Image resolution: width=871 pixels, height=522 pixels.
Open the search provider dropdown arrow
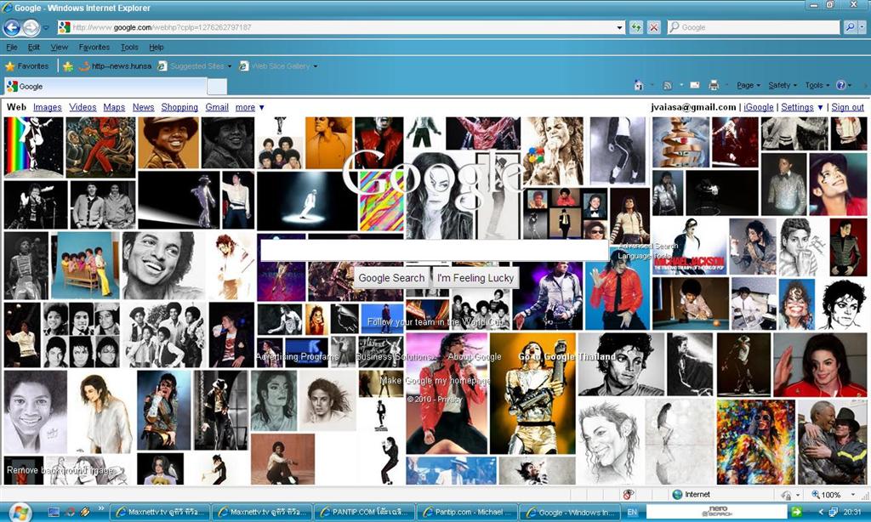click(x=862, y=27)
